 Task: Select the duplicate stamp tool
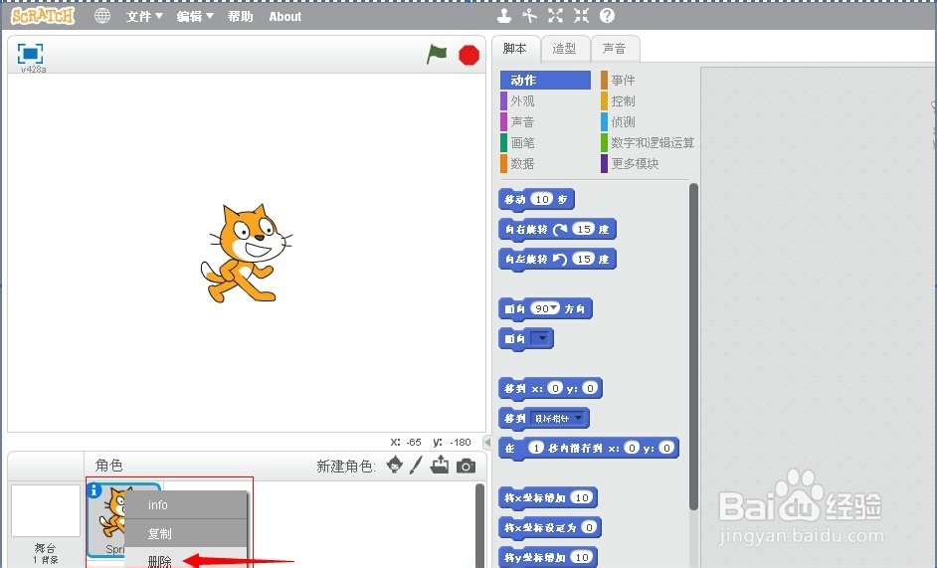click(503, 16)
